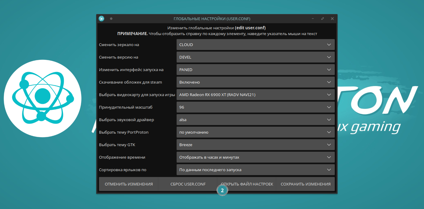Screen dimensions: 424x209
Task: Close the global settings window
Action: [332, 19]
